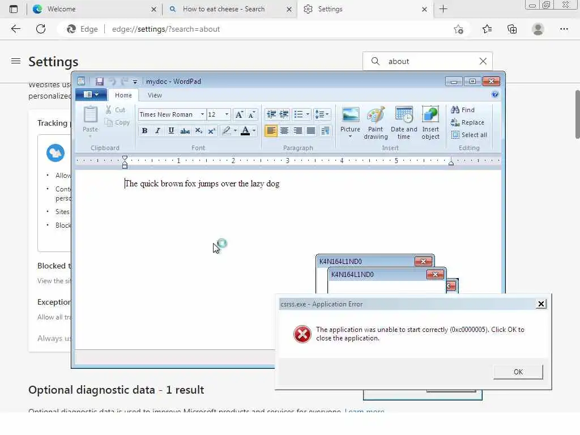This screenshot has height=435, width=580.
Task: Insert a Paint drawing
Action: [x=376, y=123]
